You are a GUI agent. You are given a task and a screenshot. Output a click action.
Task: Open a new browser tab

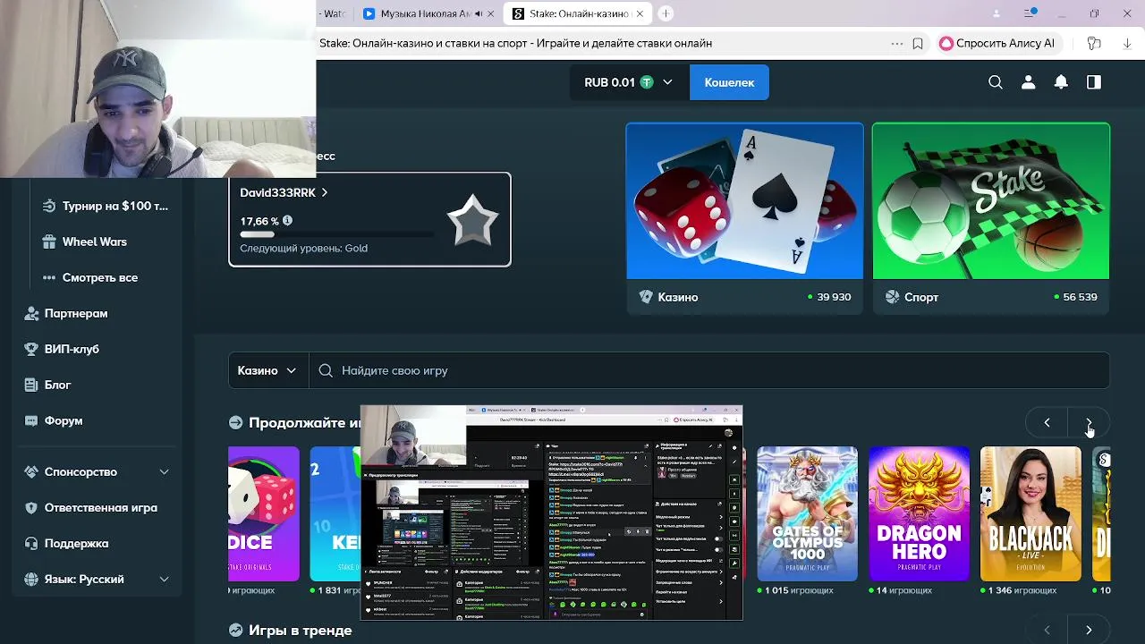click(666, 13)
